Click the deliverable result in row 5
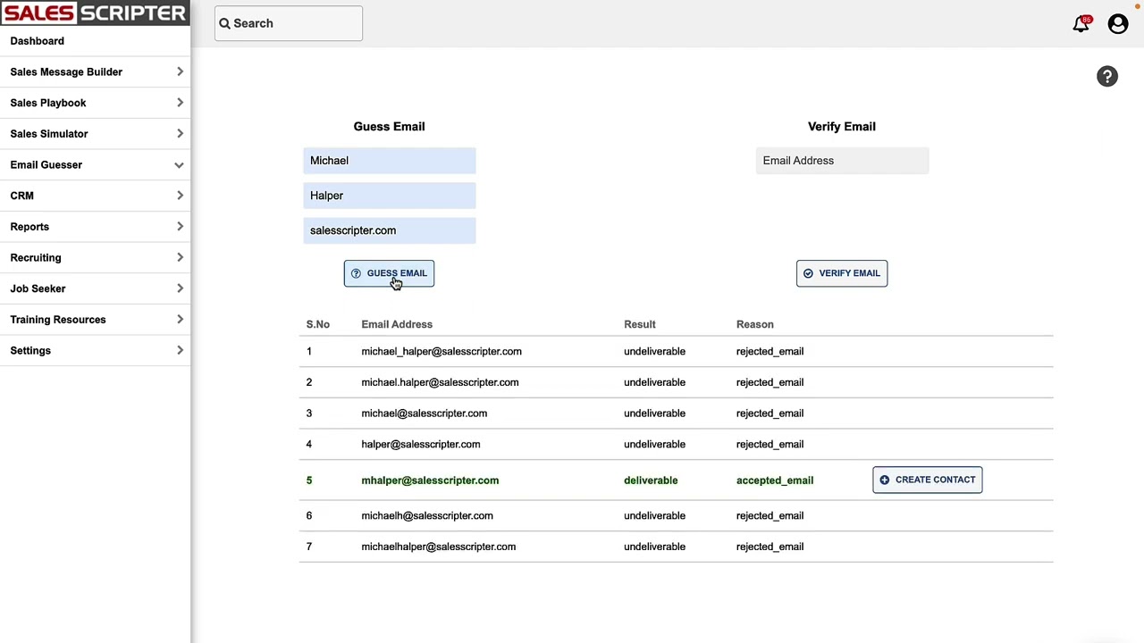 651,480
